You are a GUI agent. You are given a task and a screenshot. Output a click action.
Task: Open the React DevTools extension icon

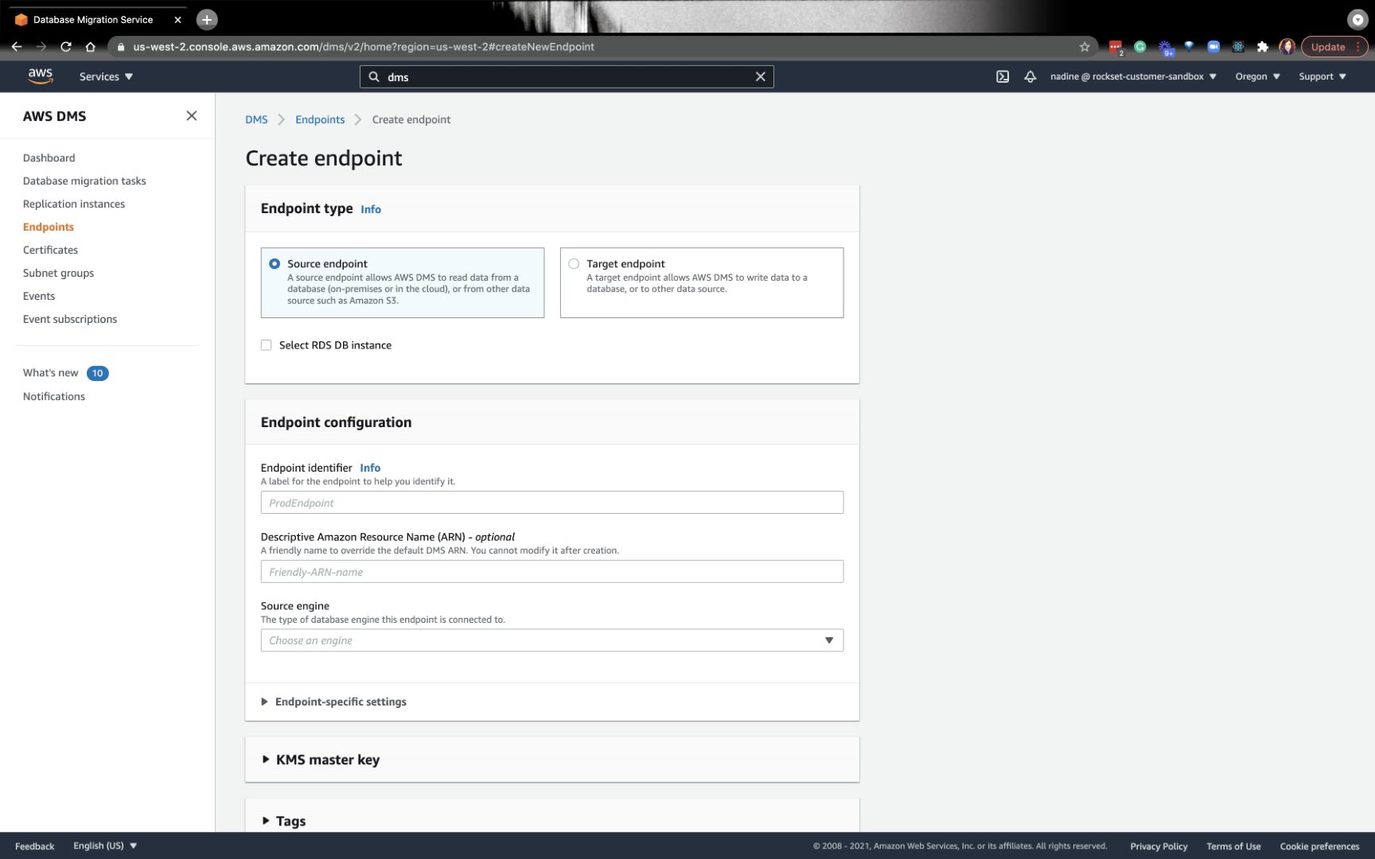point(1238,47)
